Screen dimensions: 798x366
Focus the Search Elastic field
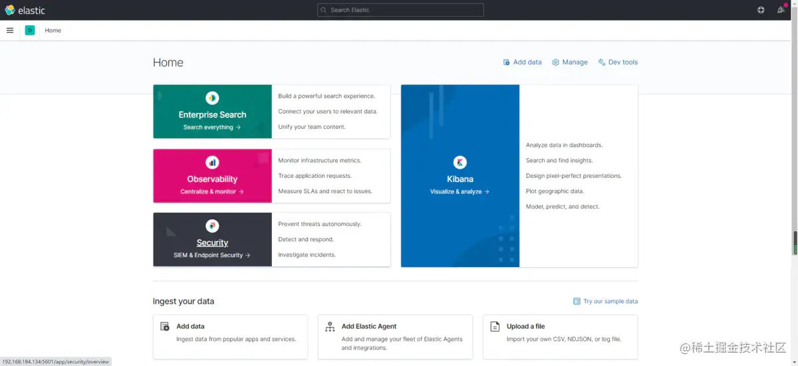coord(400,10)
